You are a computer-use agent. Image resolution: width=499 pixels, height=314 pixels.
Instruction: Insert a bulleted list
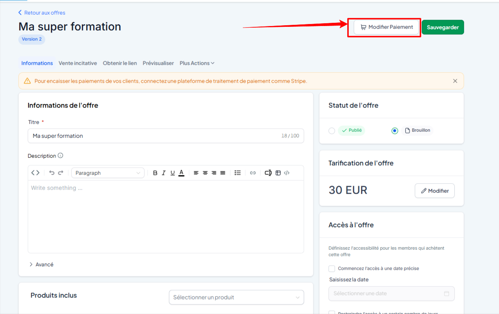pos(238,173)
